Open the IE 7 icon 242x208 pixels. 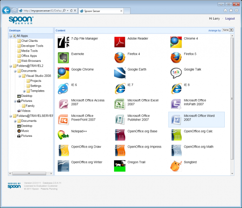(120, 88)
